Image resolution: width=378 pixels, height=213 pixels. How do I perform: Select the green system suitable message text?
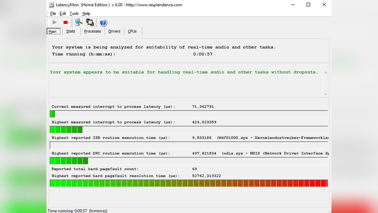pyautogui.click(x=184, y=72)
